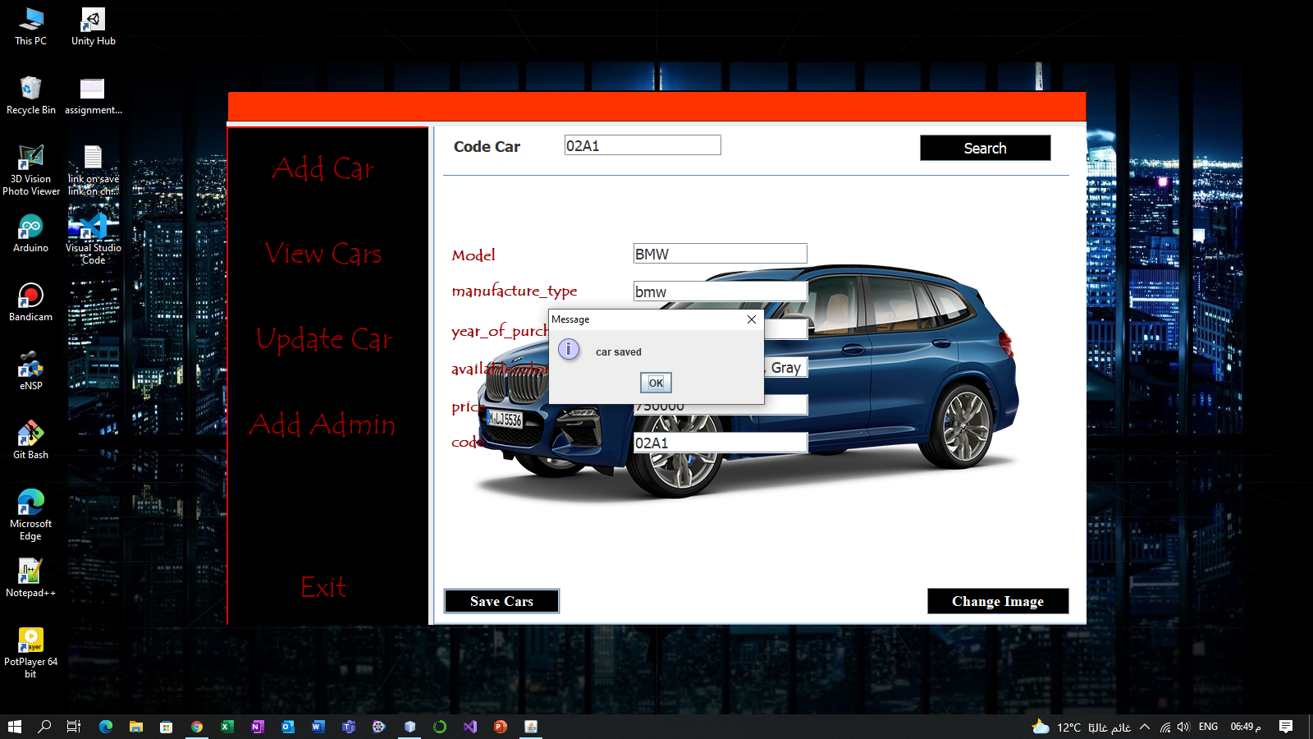The width and height of the screenshot is (1313, 739).
Task: Click Save Cars
Action: (501, 601)
